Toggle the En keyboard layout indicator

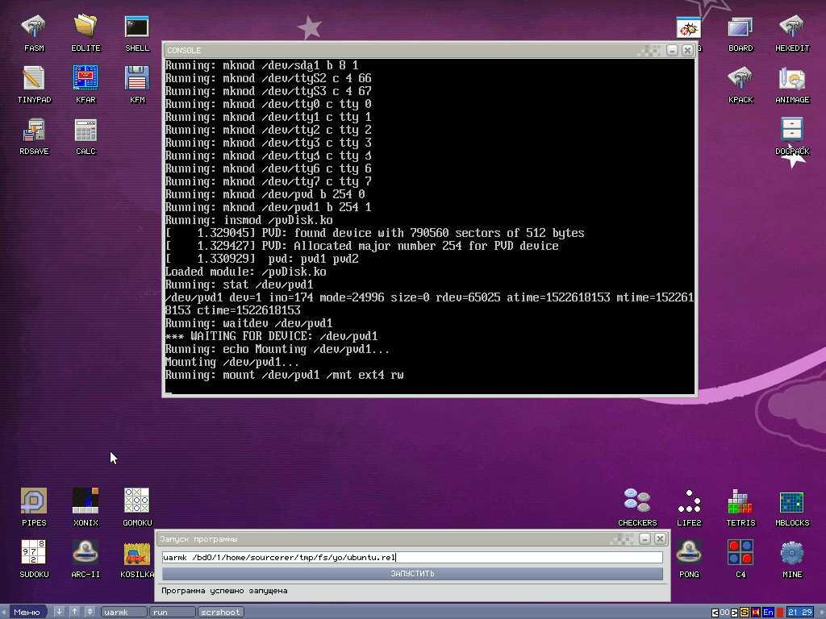(769, 613)
